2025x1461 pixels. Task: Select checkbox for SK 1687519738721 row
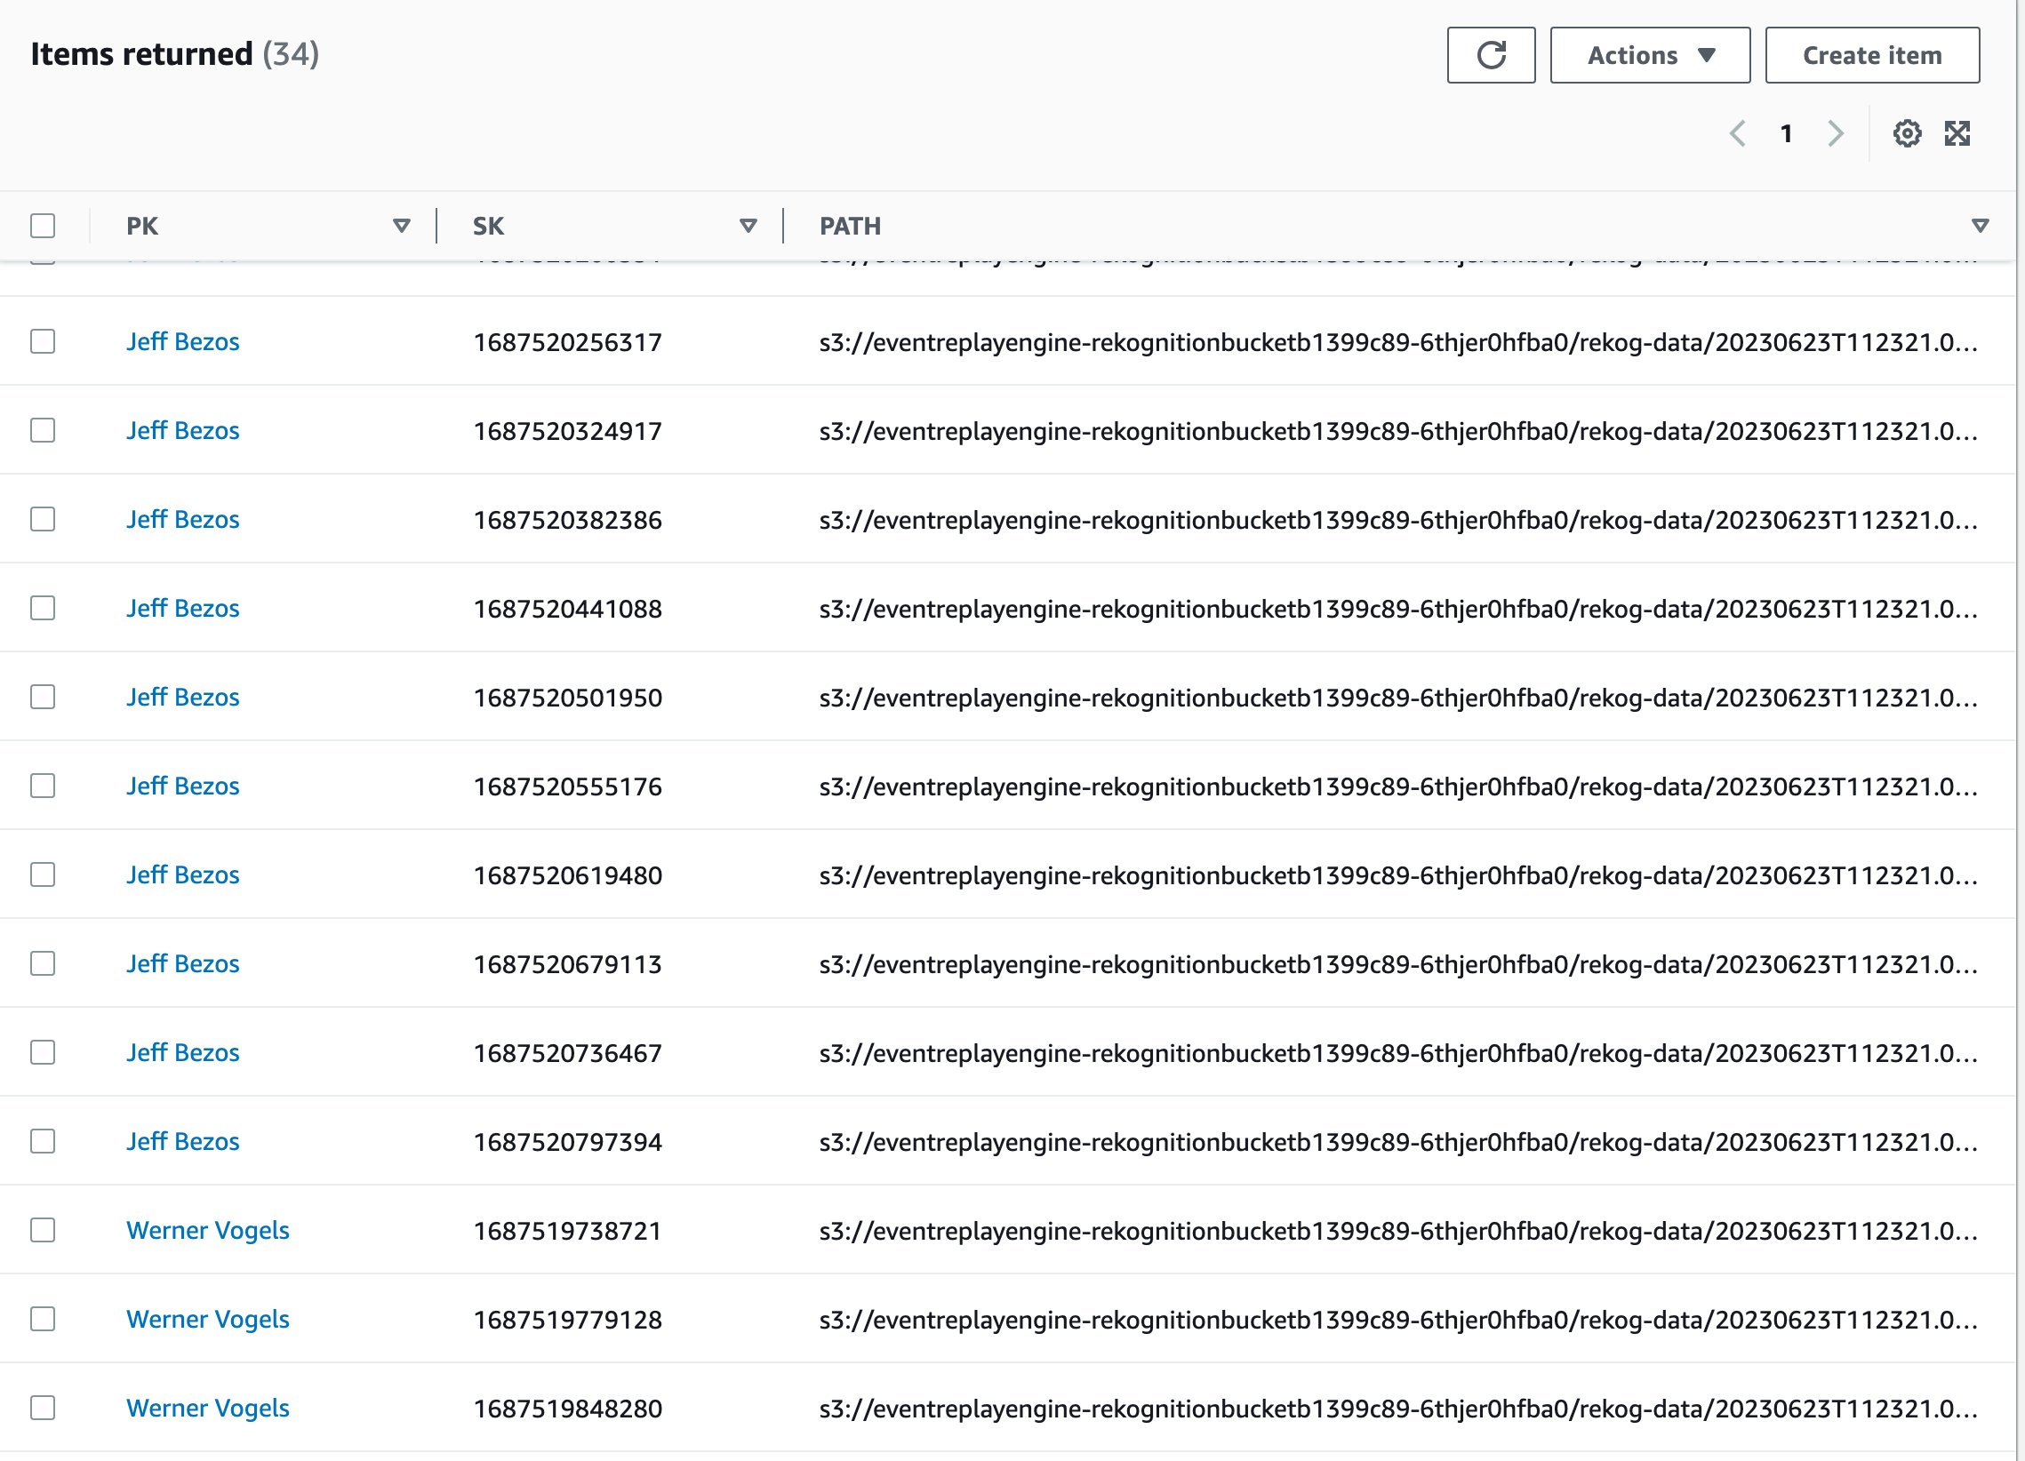[43, 1230]
